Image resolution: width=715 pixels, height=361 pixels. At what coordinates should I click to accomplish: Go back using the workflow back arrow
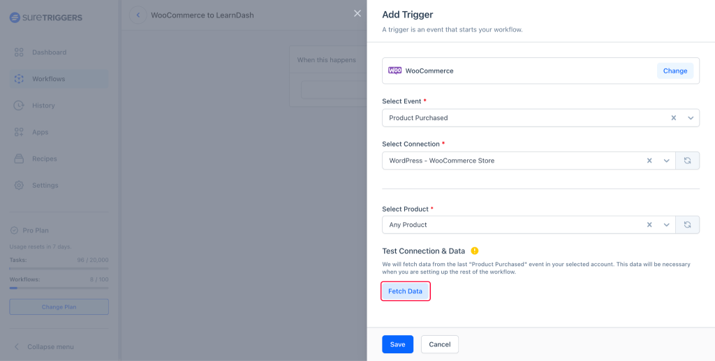point(138,15)
